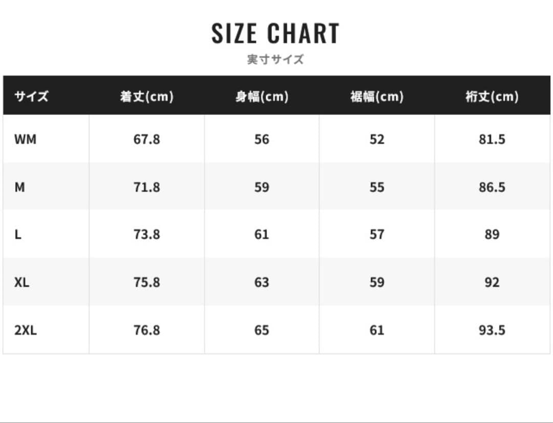Screen dimensions: 553x423
Task: Click the 92 cell in XL row
Action: tap(492, 282)
